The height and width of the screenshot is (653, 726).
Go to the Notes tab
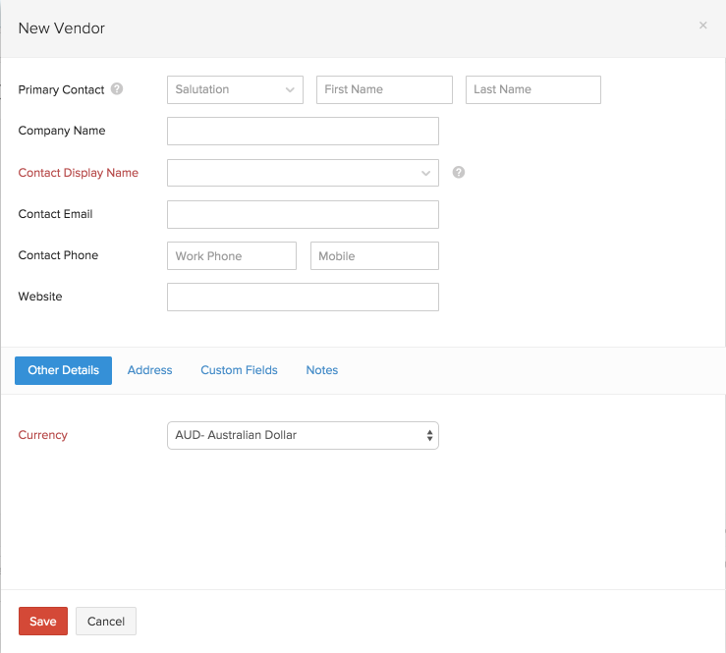pos(322,370)
